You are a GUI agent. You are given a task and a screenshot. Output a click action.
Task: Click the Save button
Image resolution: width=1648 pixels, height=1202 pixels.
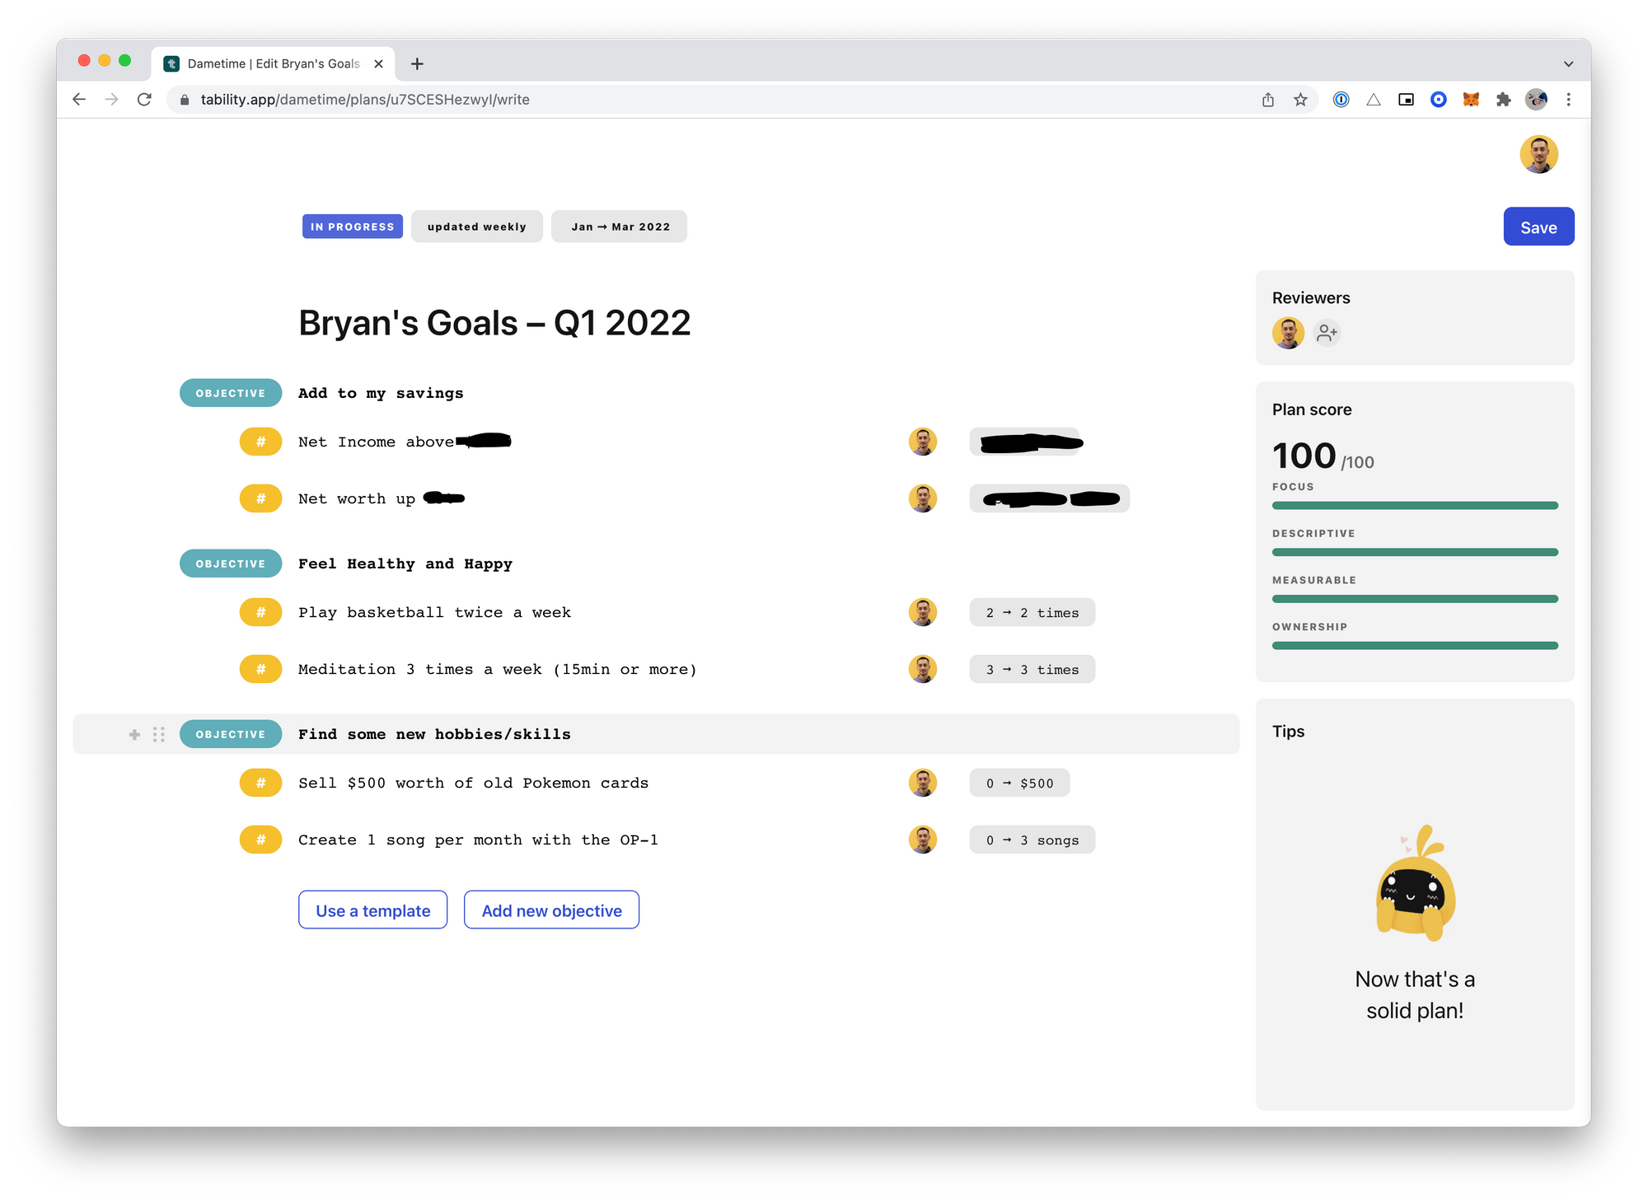pyautogui.click(x=1538, y=227)
